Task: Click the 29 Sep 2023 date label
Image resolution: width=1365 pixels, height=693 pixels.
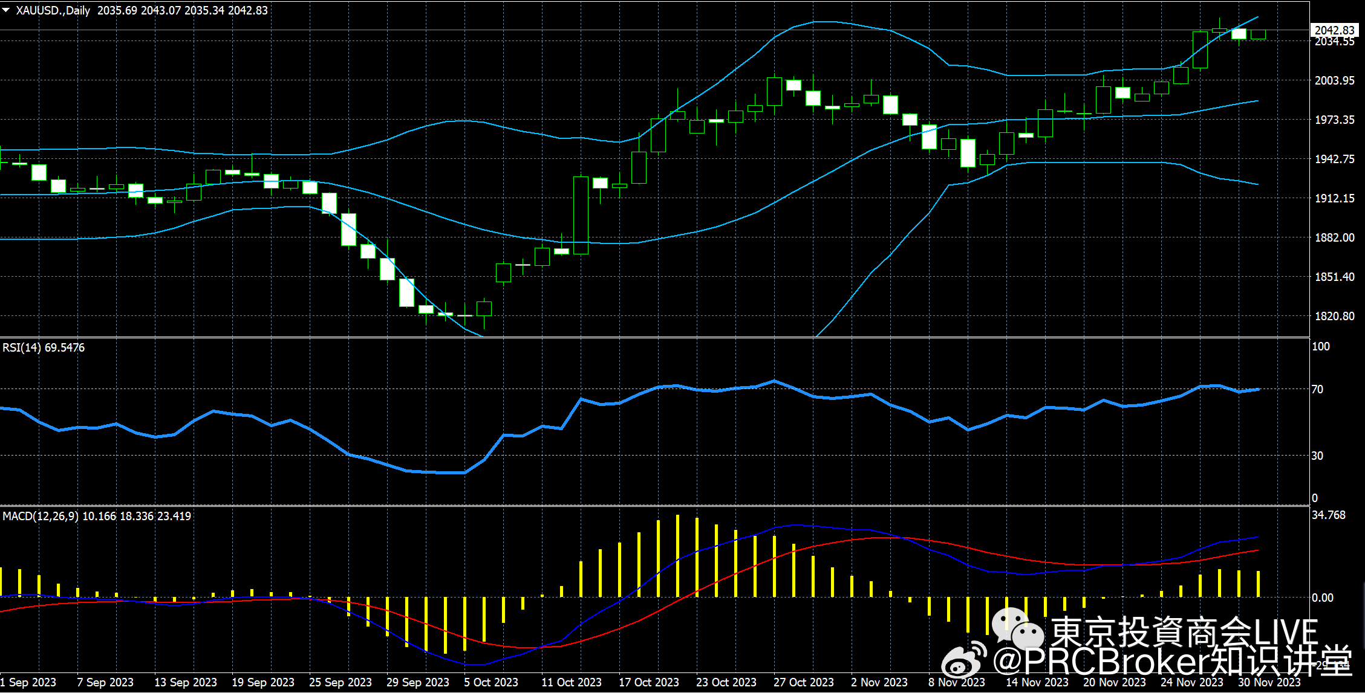Action: tap(418, 682)
